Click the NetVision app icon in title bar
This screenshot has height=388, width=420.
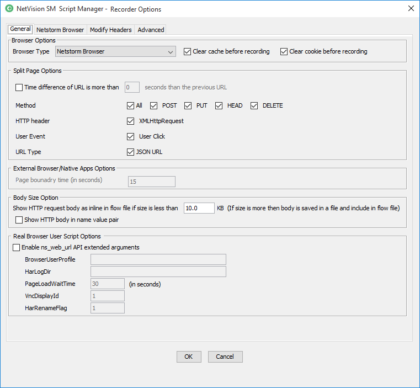coord(9,9)
